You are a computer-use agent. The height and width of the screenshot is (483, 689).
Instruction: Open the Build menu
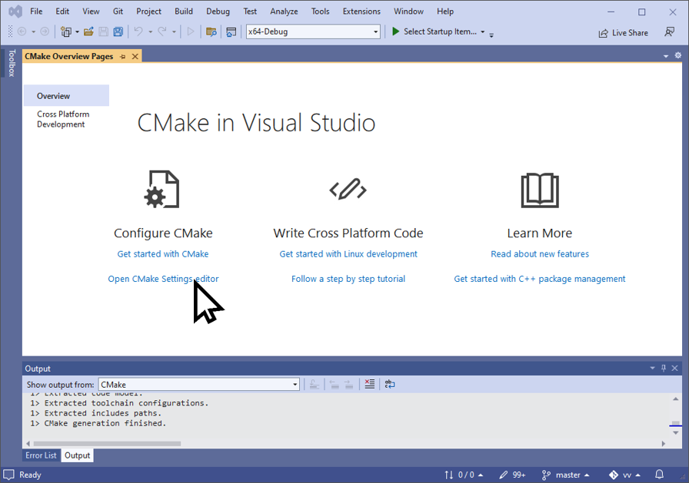[x=183, y=12]
